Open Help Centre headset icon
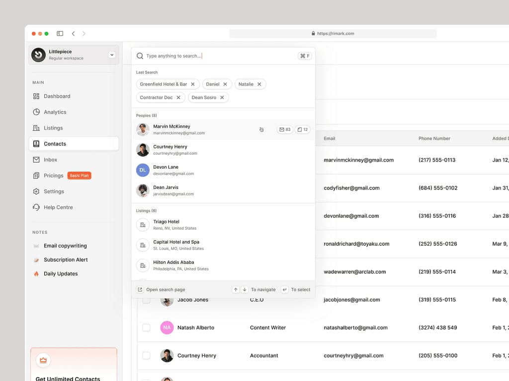Viewport: 509px width, 381px height. point(36,207)
